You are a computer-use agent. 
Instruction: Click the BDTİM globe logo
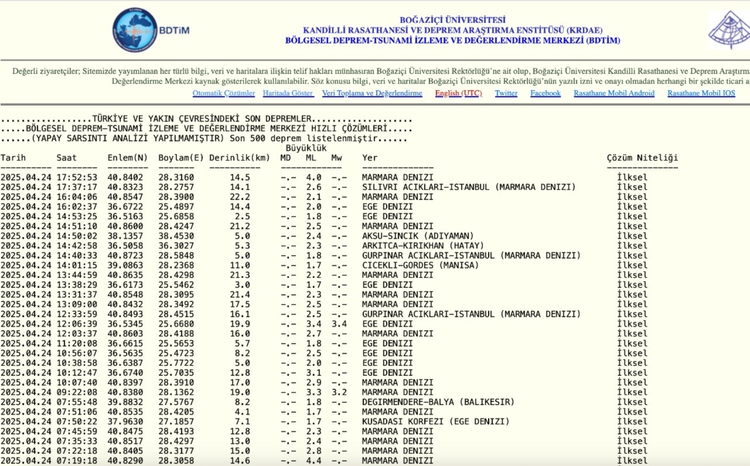pos(135,30)
